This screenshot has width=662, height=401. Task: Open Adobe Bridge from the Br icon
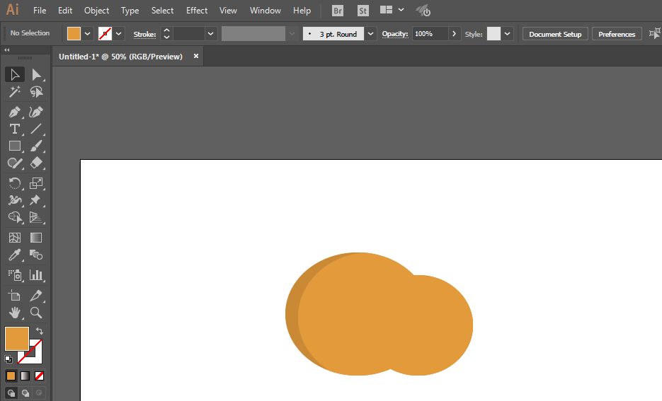(338, 11)
